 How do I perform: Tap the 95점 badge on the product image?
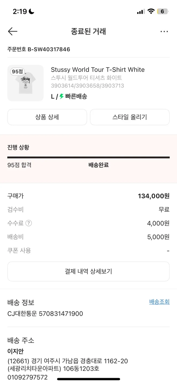pos(18,71)
